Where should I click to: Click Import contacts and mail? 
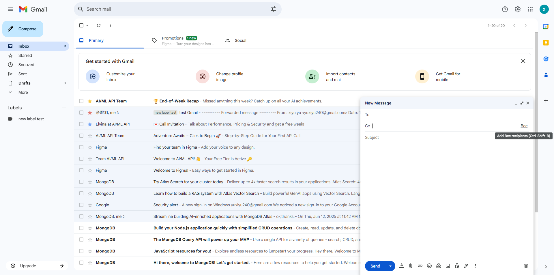[x=330, y=77]
